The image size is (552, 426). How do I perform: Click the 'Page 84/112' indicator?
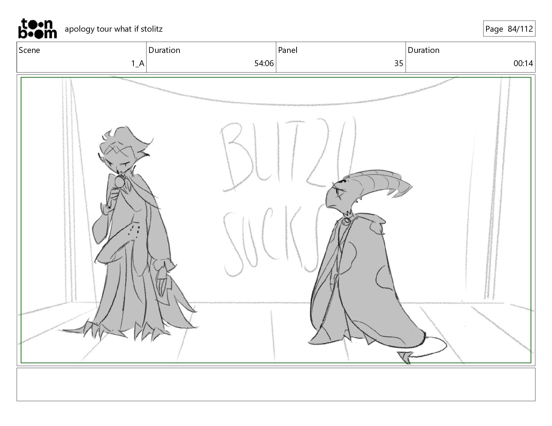(509, 29)
